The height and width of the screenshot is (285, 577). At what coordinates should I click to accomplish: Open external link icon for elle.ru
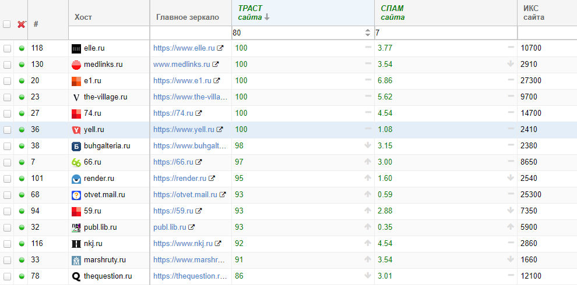click(x=220, y=48)
